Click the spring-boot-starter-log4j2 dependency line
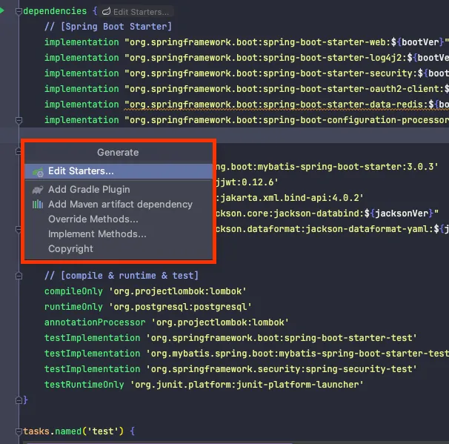Screen dimensions: 449x444 (x=247, y=58)
